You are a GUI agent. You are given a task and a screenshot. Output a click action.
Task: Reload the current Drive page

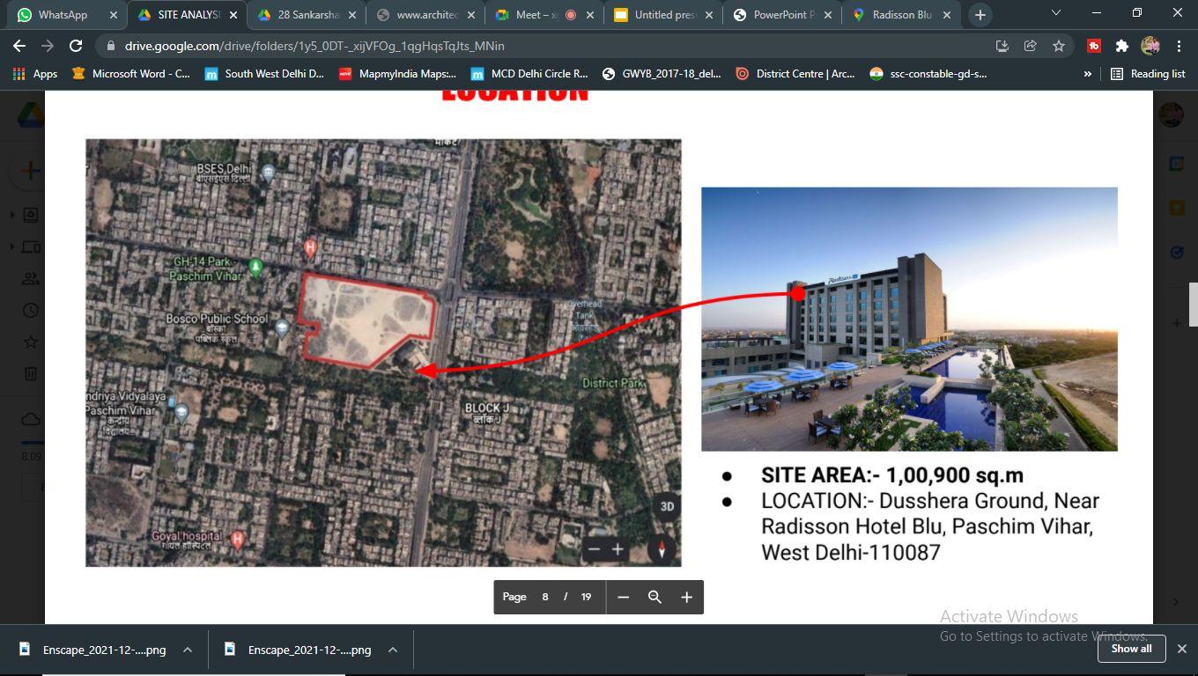tap(76, 46)
